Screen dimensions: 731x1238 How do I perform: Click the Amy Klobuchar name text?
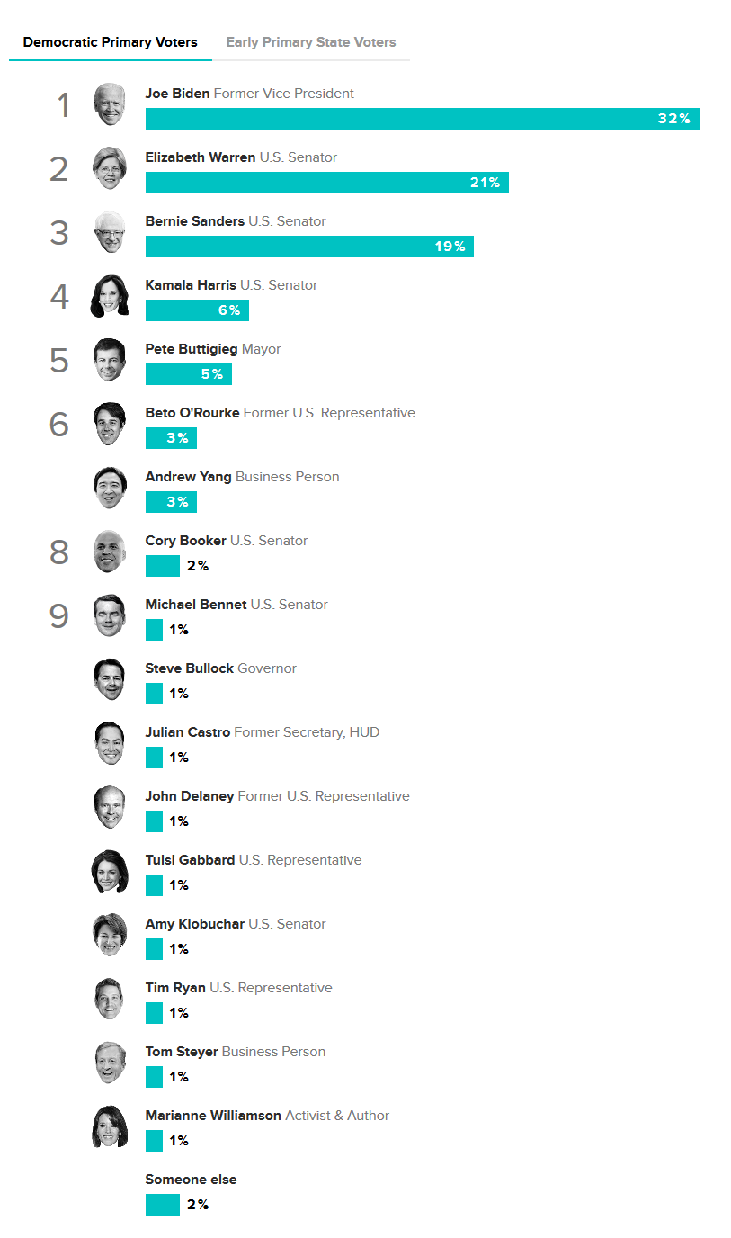coord(195,924)
